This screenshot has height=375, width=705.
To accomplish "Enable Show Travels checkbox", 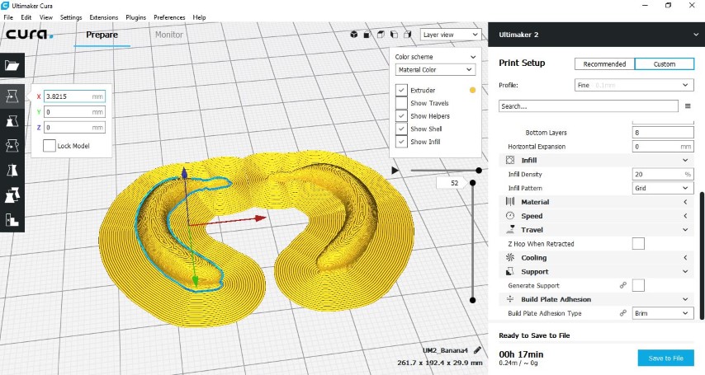I will click(401, 103).
